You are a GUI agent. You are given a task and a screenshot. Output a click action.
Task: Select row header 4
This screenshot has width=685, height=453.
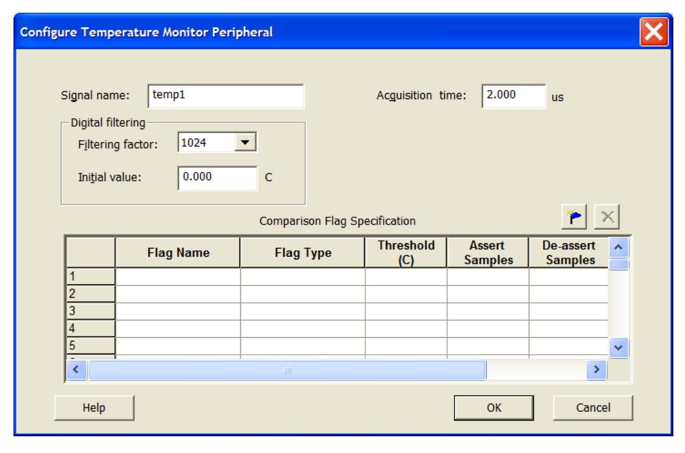coord(91,328)
